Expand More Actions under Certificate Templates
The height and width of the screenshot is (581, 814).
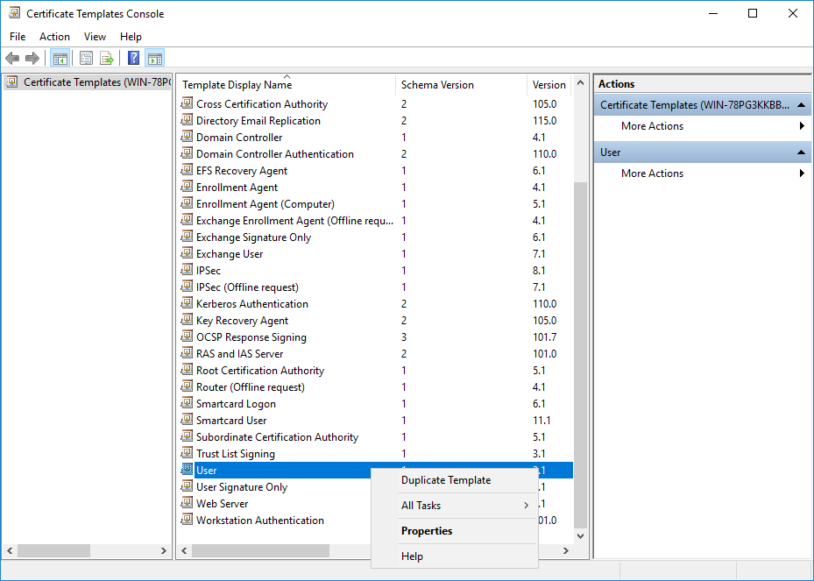coord(703,125)
